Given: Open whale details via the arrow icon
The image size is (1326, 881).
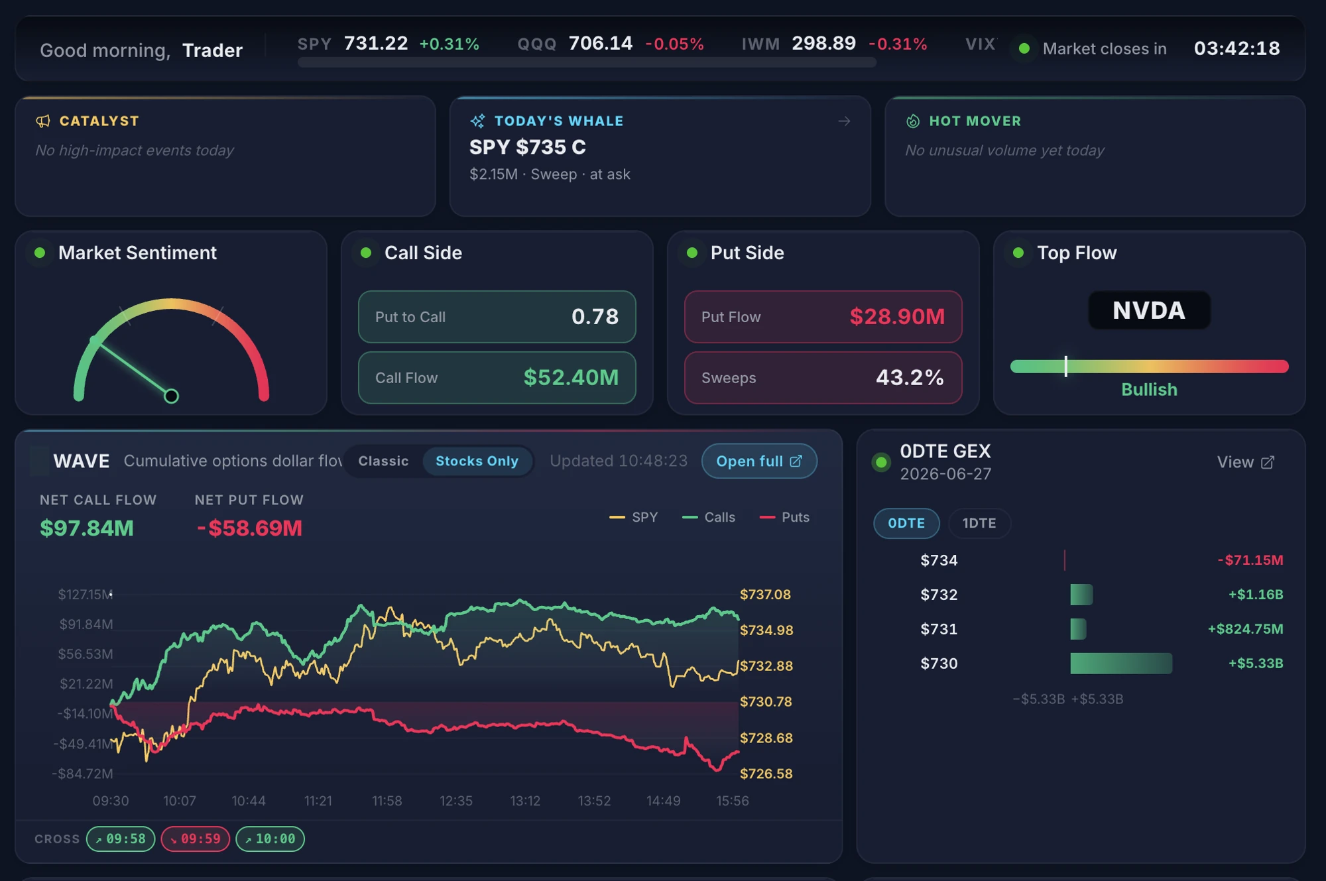Looking at the screenshot, I should (x=844, y=121).
